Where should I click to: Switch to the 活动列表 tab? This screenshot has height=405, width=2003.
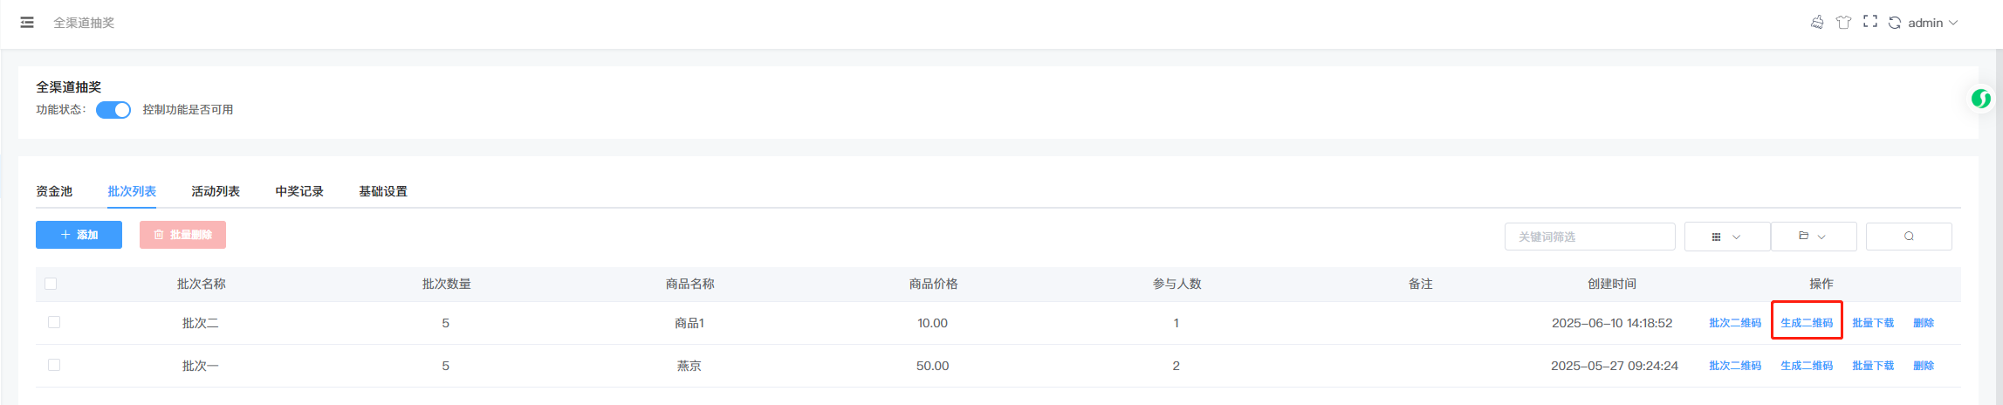click(216, 191)
